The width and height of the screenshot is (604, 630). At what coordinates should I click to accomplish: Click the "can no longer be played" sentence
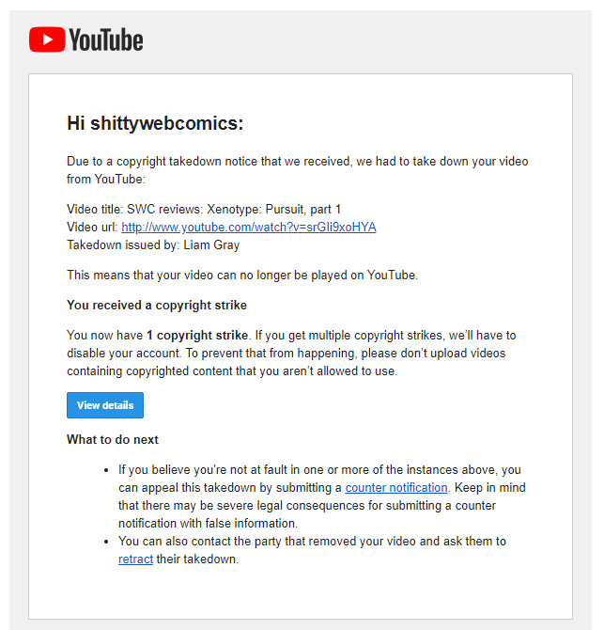pos(242,275)
